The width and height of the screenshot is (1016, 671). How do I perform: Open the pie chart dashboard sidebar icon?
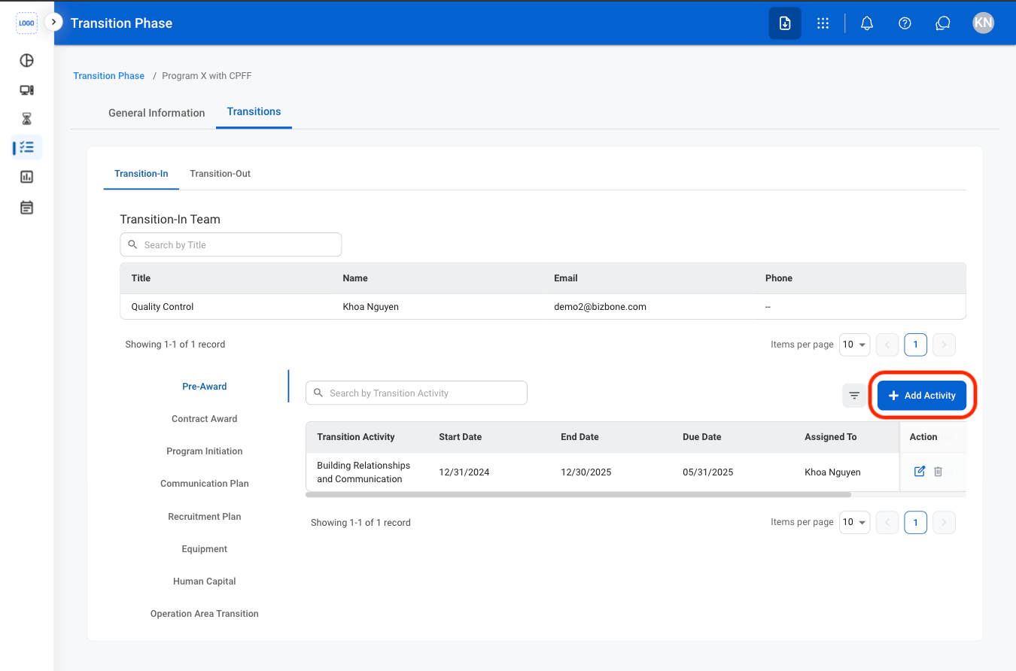tap(26, 61)
